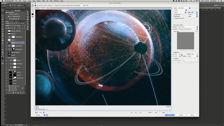Open the Metadata Copyright and Contact Info dropdown
Viewport: 224px width, 126px height.
click(x=188, y=29)
